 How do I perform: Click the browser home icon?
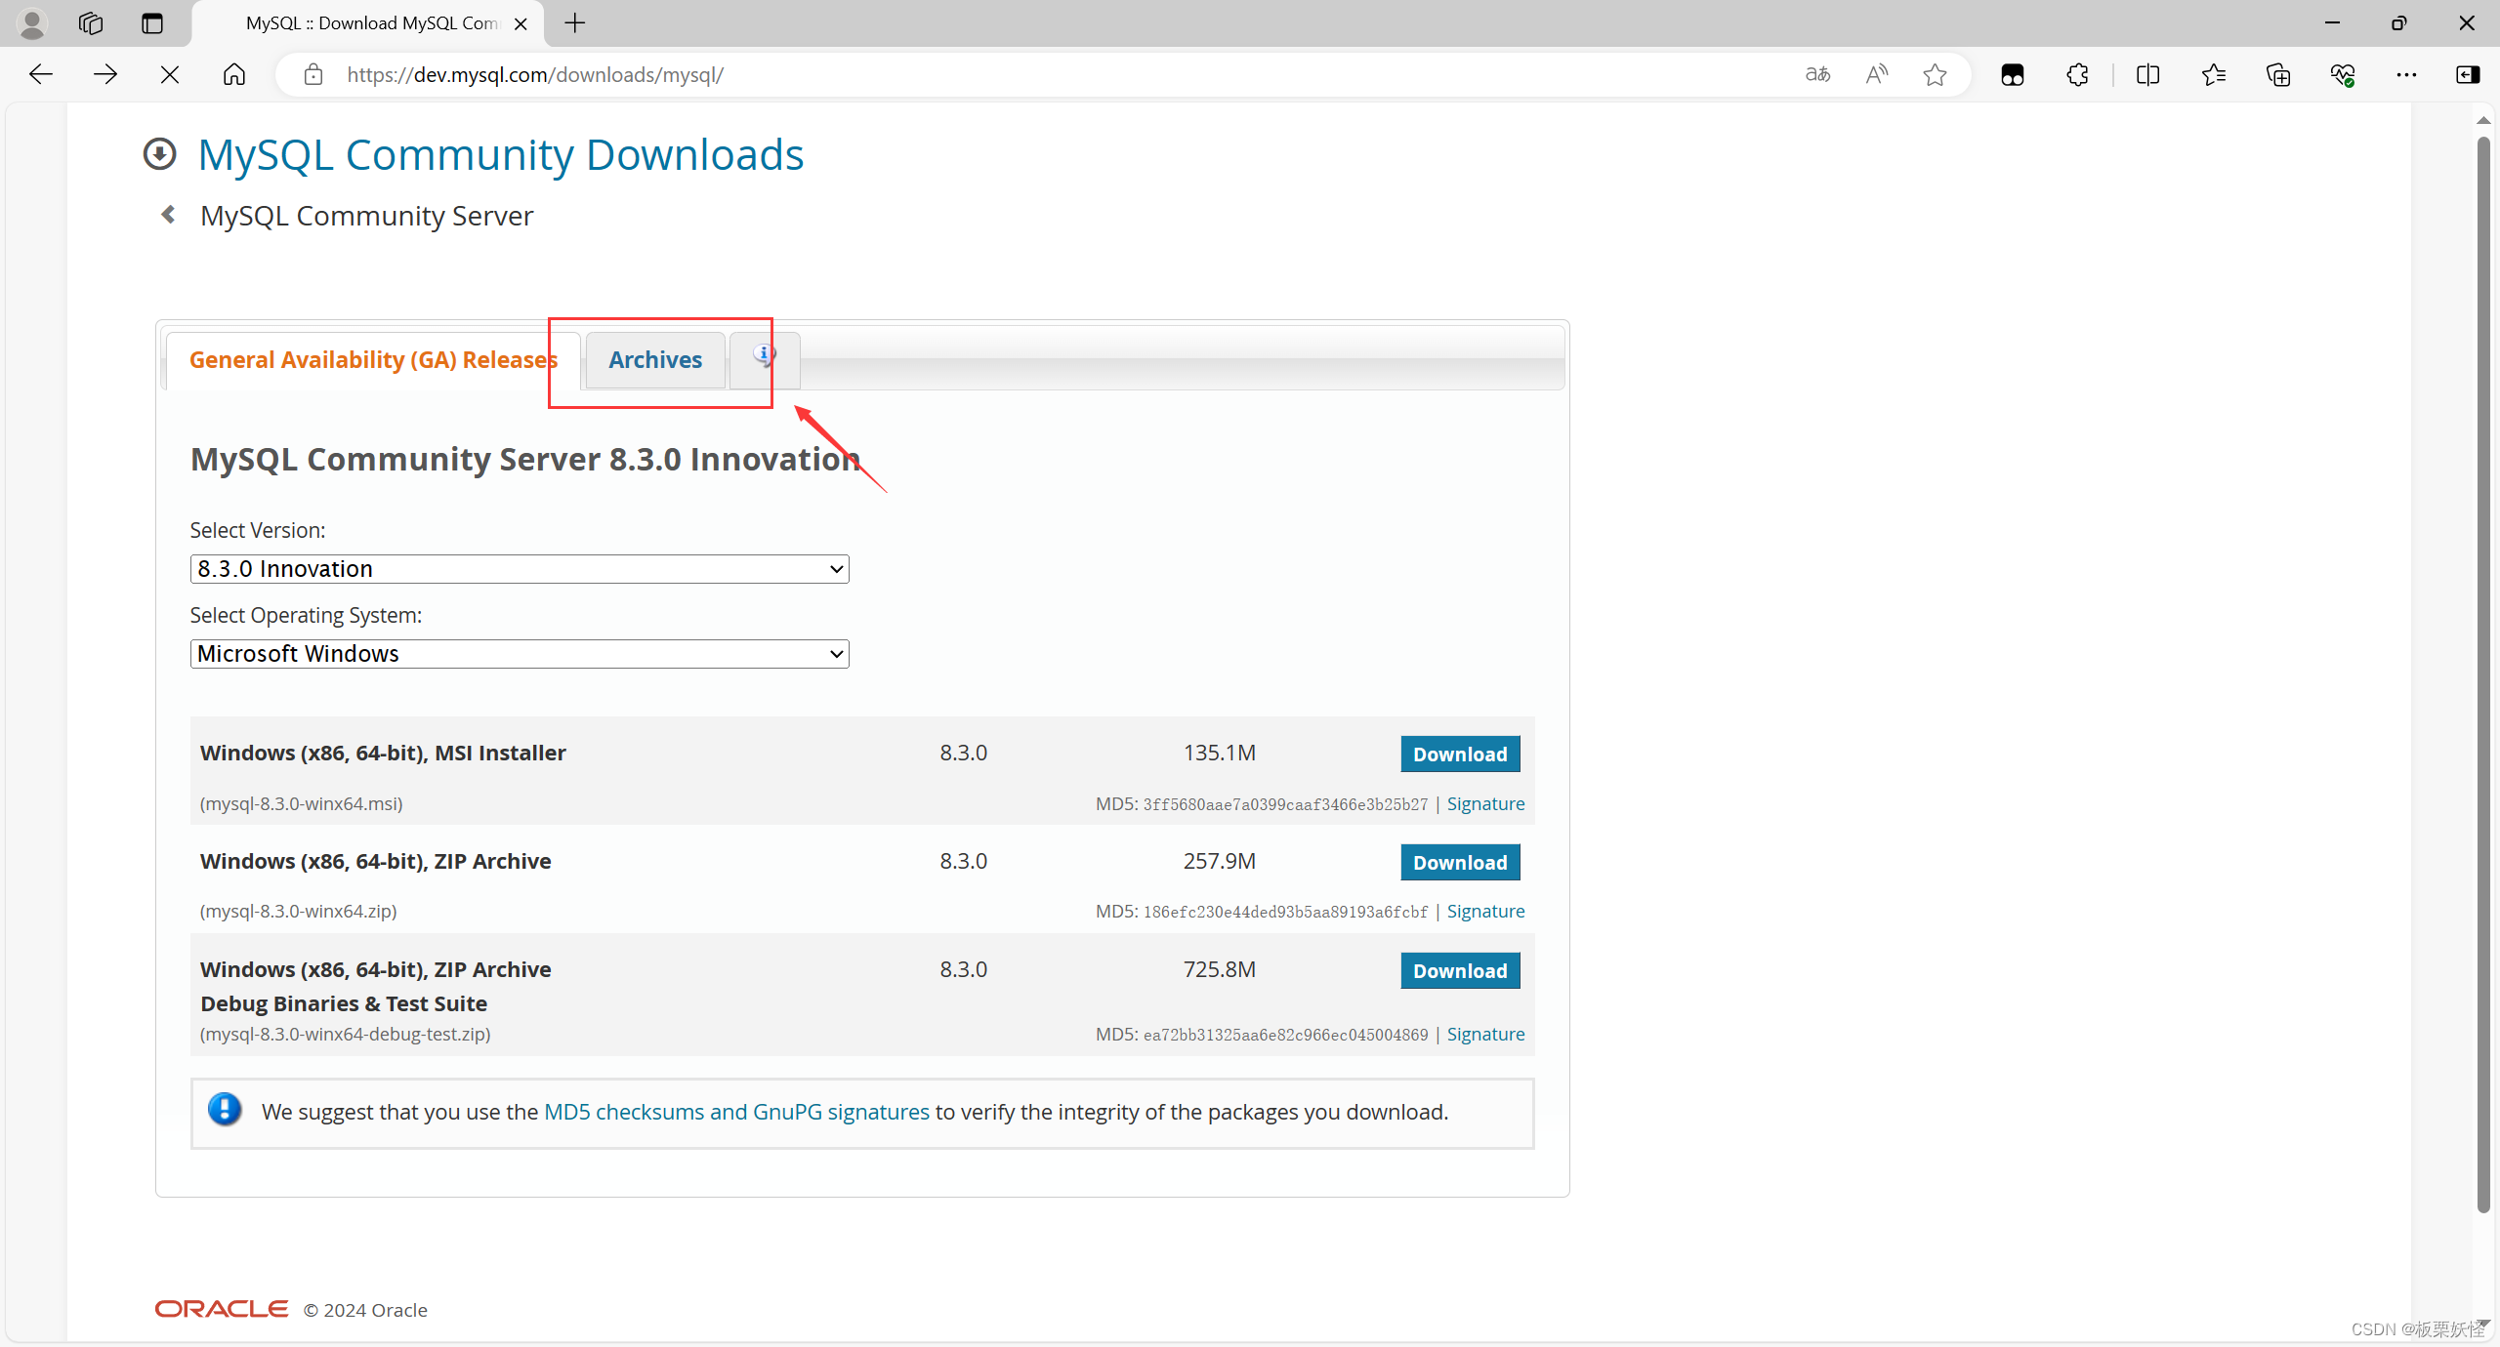click(x=234, y=74)
